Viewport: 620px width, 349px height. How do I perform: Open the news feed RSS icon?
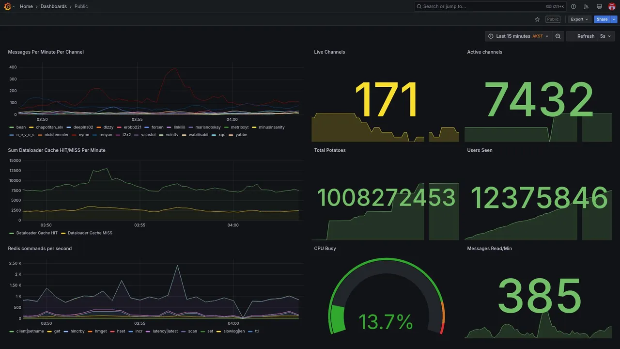(x=586, y=6)
